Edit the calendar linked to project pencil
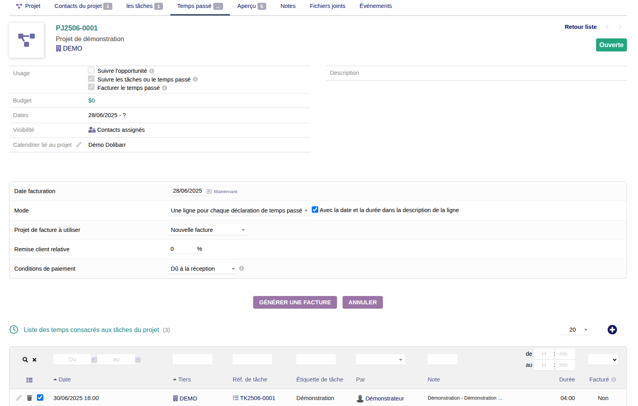The image size is (638, 406). coord(79,145)
